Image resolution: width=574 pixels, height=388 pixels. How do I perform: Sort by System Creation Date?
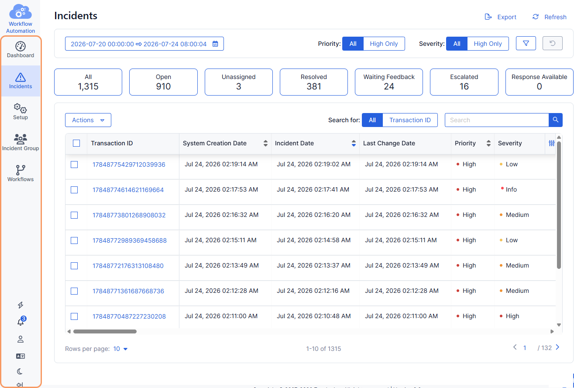(x=265, y=143)
